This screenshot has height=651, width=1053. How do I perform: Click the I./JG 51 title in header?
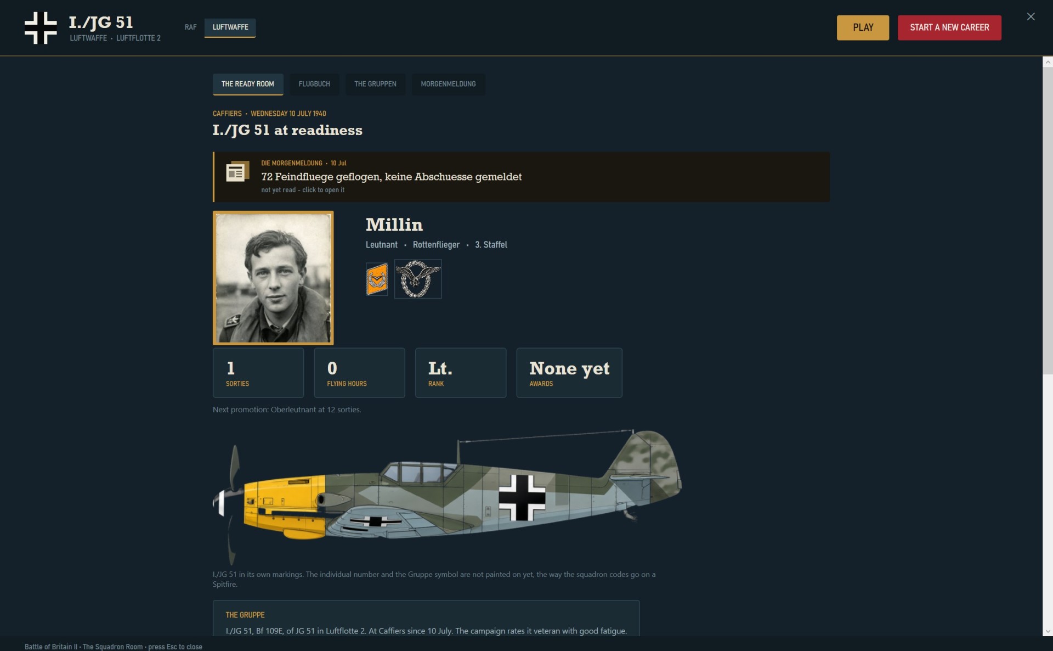click(101, 22)
